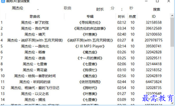The height and width of the screenshot is (107, 176).
Task: Click ID 32042828
Action: tap(154, 52)
